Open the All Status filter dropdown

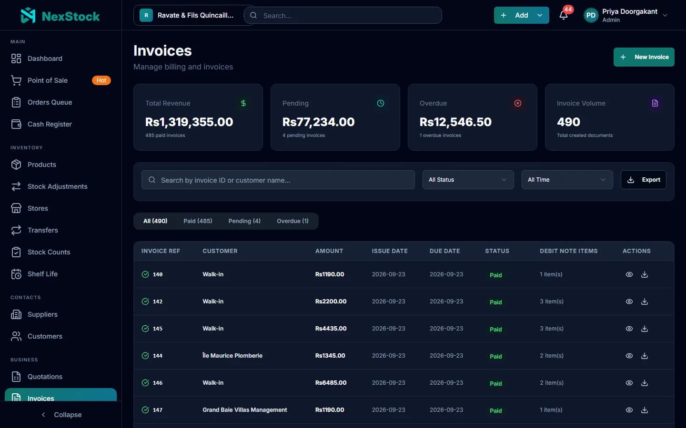(x=468, y=180)
